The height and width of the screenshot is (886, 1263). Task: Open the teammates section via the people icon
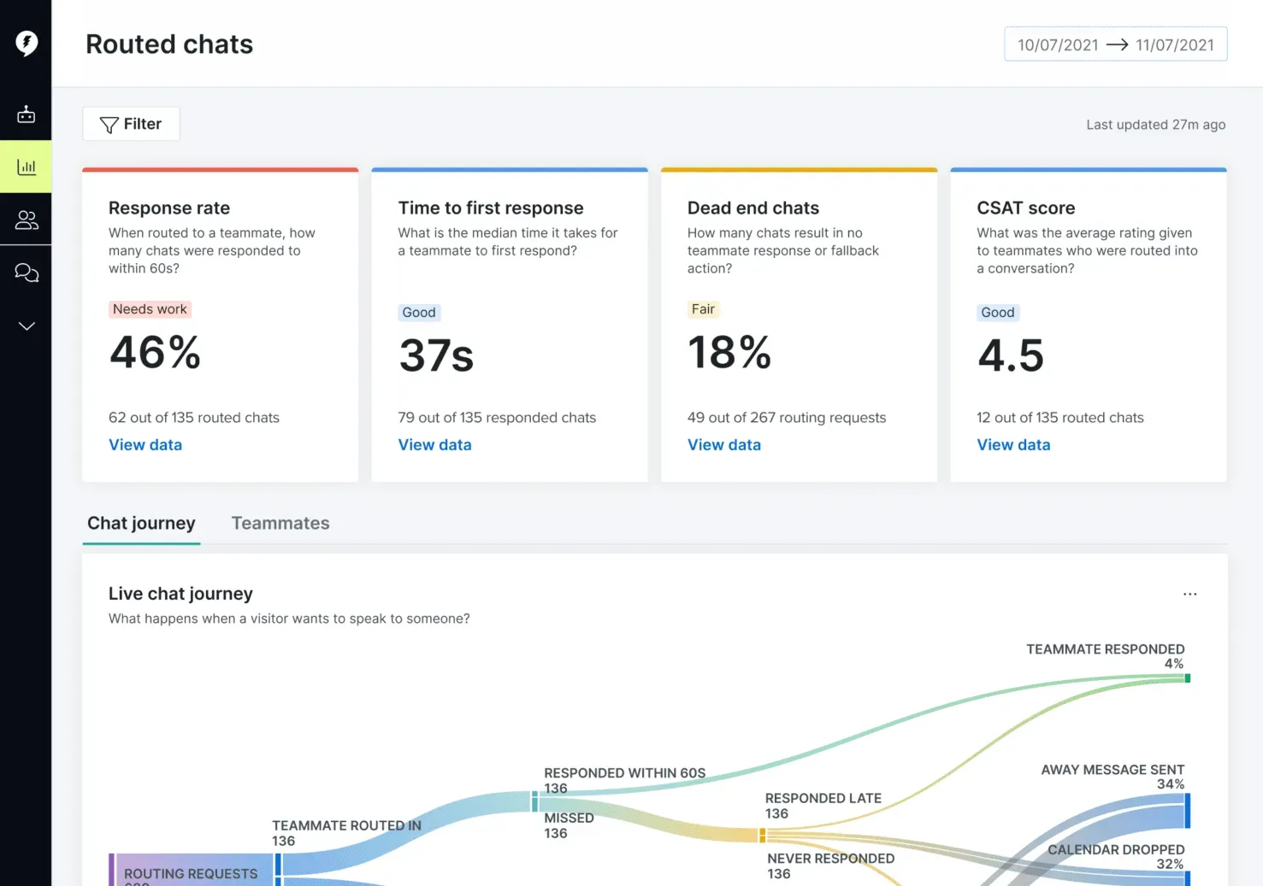(x=26, y=220)
